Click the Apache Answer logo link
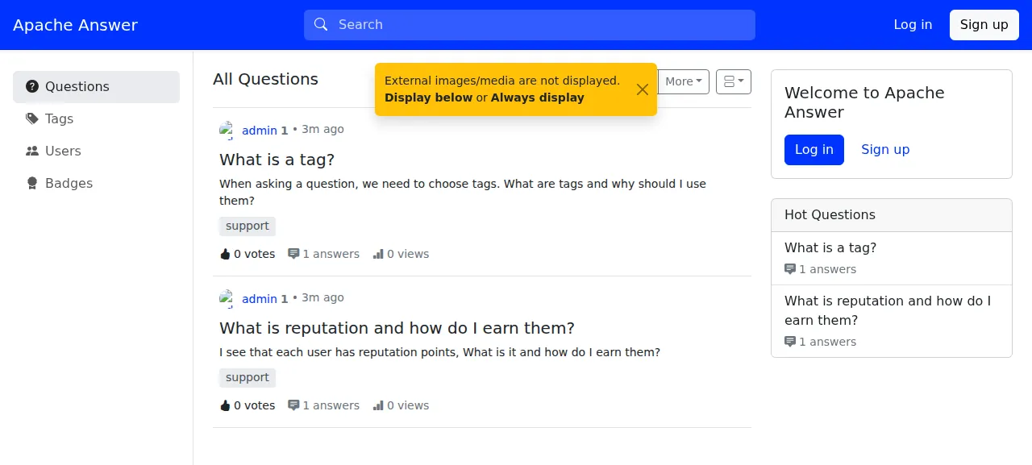The width and height of the screenshot is (1032, 465). coord(76,25)
